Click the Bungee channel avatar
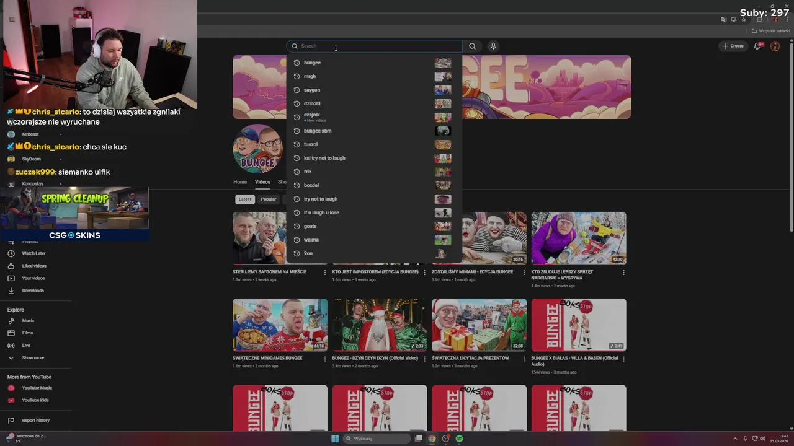 pyautogui.click(x=258, y=149)
